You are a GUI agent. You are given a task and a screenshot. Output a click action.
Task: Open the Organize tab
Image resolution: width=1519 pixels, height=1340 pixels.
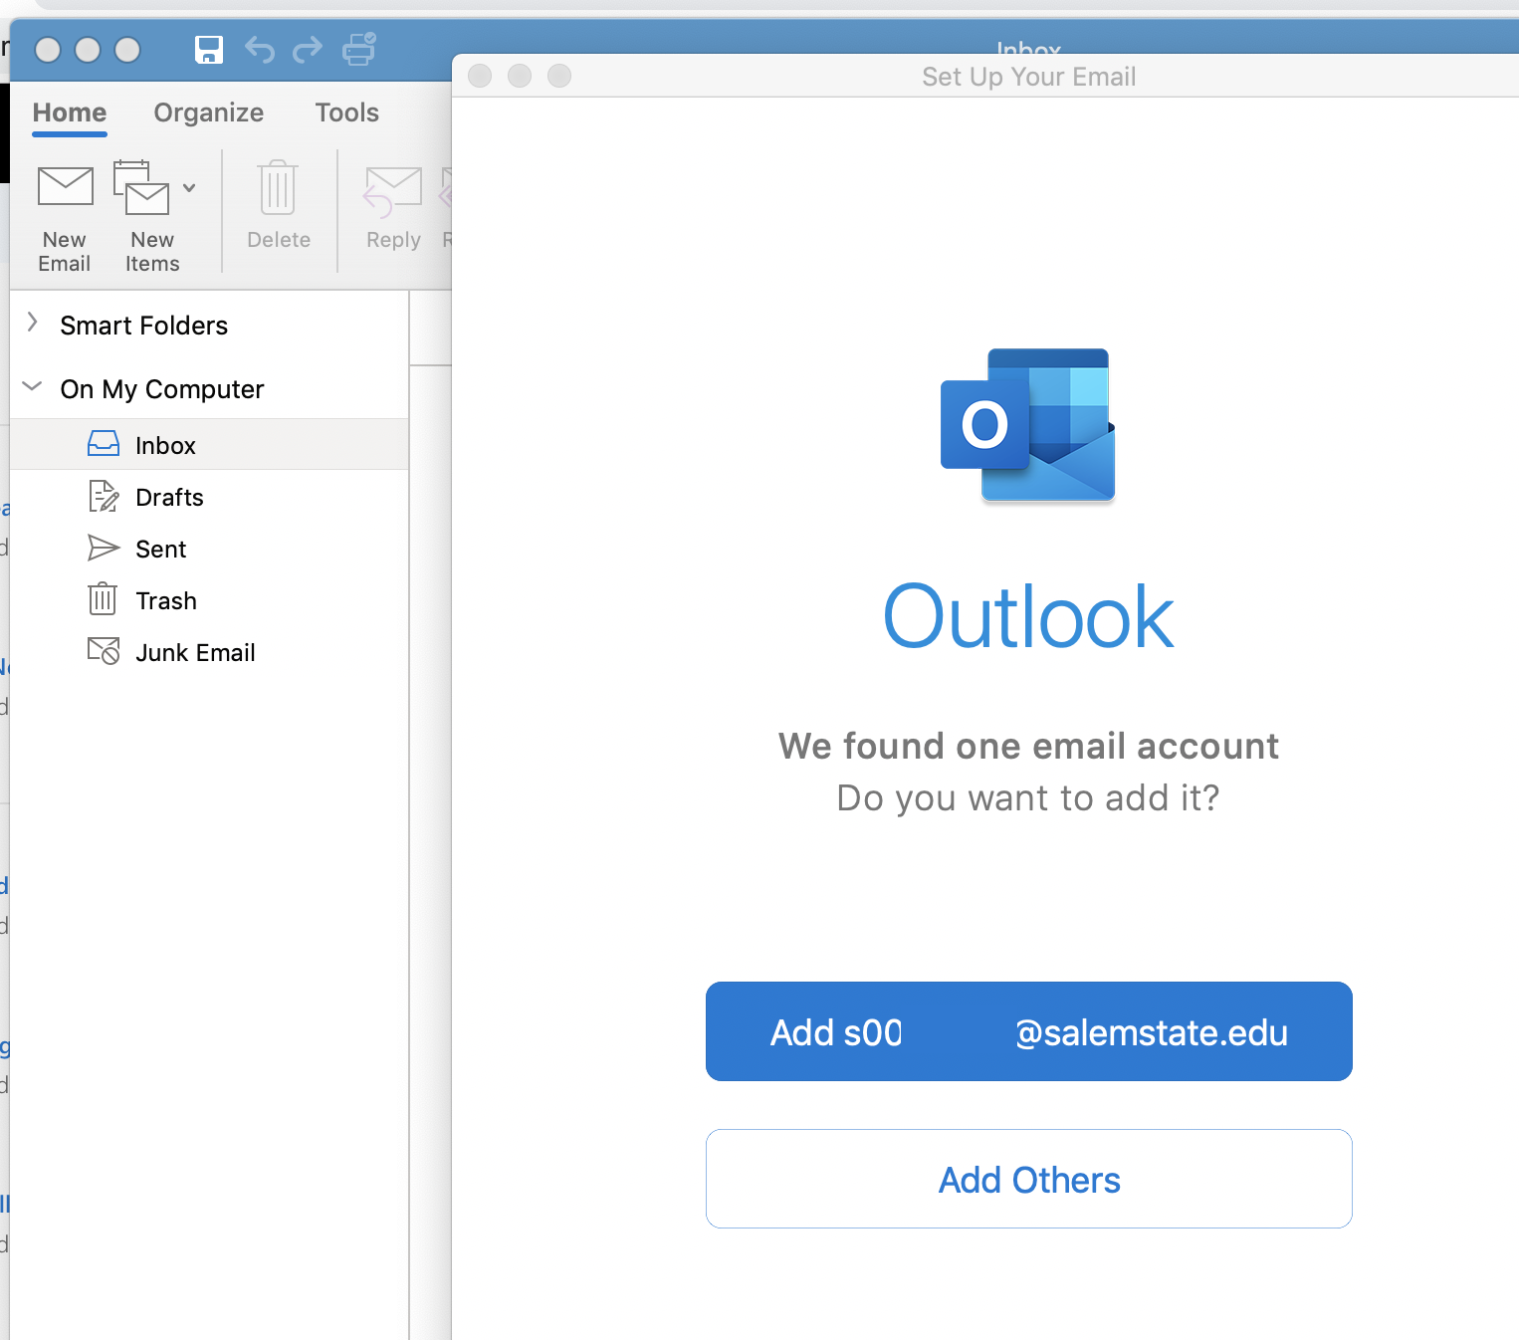pos(209,112)
